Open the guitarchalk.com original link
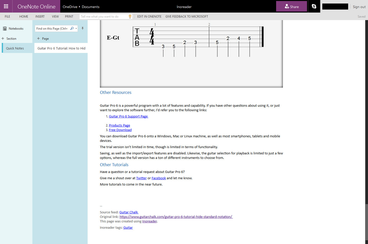Image resolution: width=368 pixels, height=244 pixels. click(176, 217)
